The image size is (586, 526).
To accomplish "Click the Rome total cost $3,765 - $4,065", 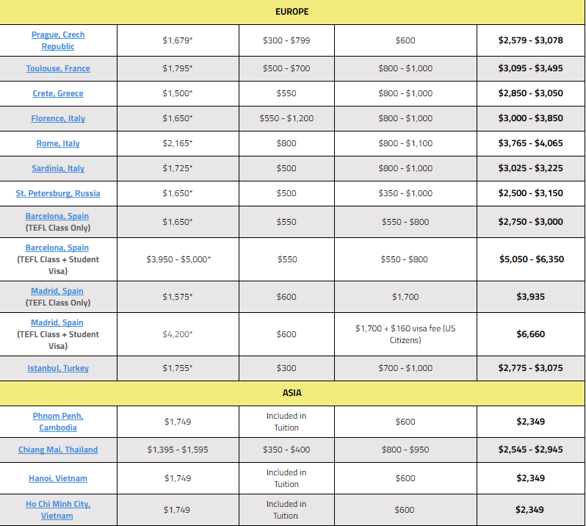I will (530, 143).
